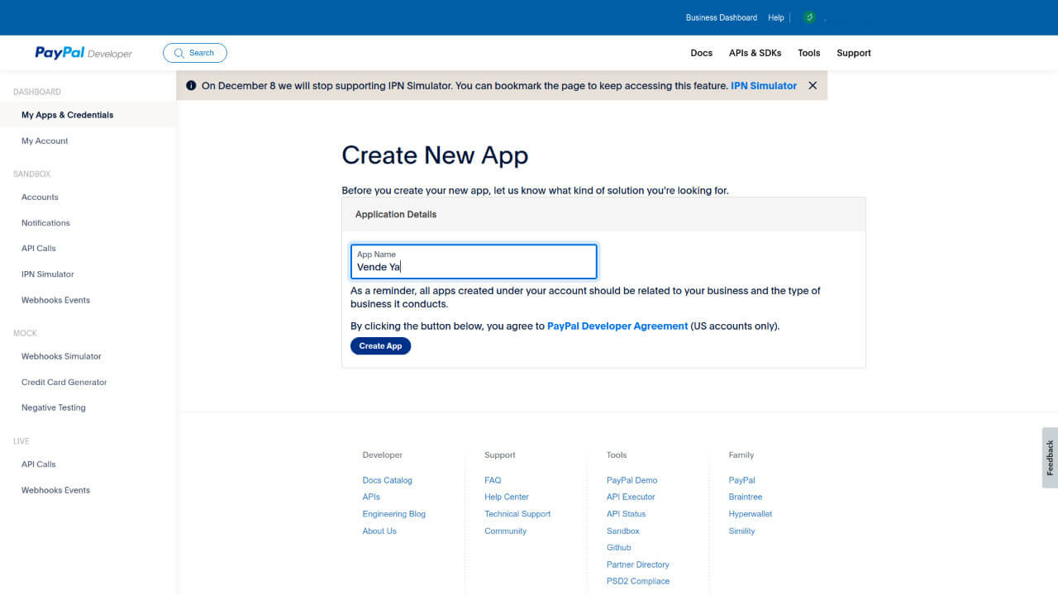Open Credit Card Generator in sidebar

click(x=64, y=382)
